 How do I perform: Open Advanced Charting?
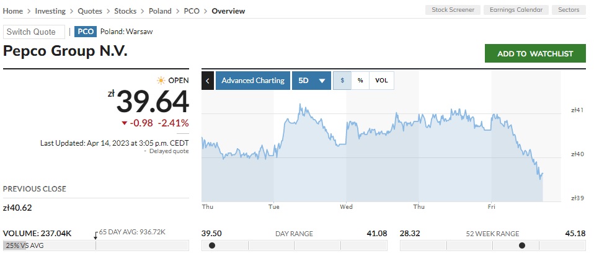click(x=253, y=81)
